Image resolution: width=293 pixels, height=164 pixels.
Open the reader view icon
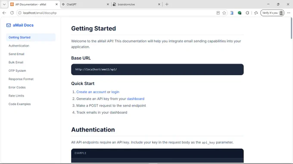[218, 13]
